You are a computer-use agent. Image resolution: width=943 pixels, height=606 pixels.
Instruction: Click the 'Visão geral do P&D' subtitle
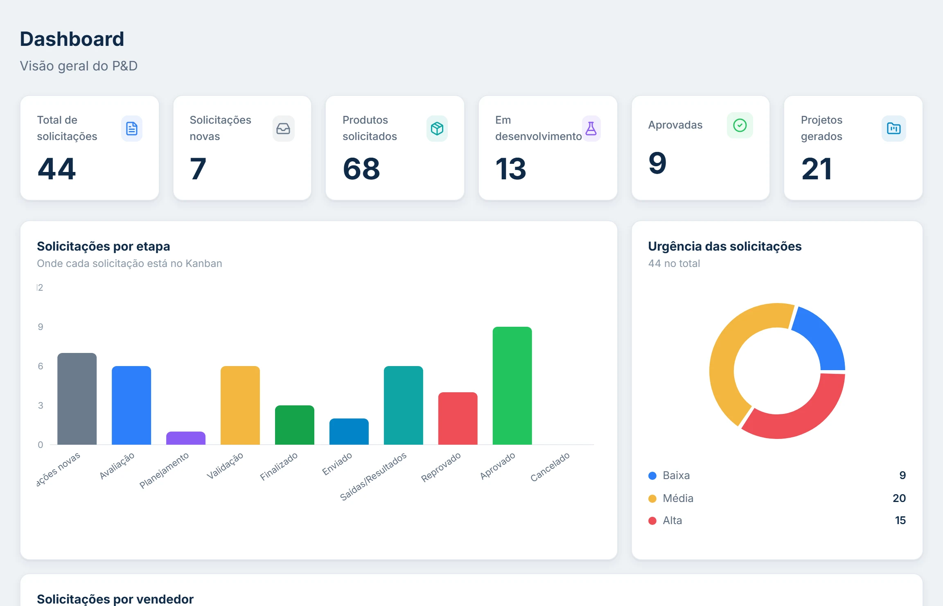pyautogui.click(x=79, y=66)
